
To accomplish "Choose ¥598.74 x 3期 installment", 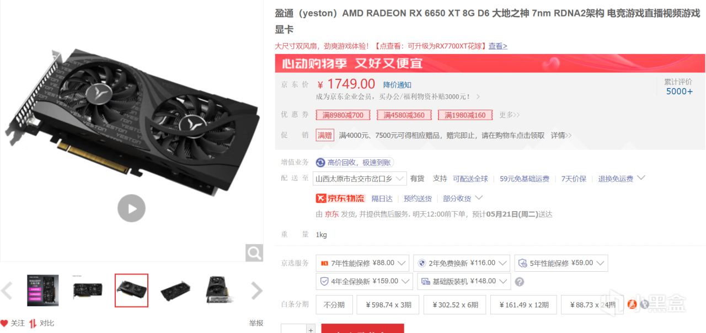I will click(388, 305).
